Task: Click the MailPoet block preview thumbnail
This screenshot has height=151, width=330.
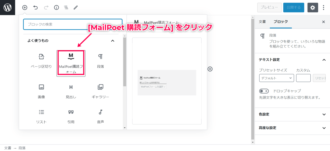Action: click(167, 81)
